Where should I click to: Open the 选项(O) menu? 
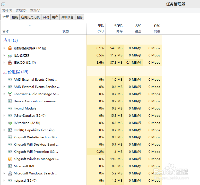click(21, 11)
